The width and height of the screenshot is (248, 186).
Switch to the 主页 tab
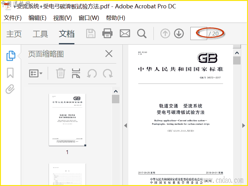pos(14,34)
